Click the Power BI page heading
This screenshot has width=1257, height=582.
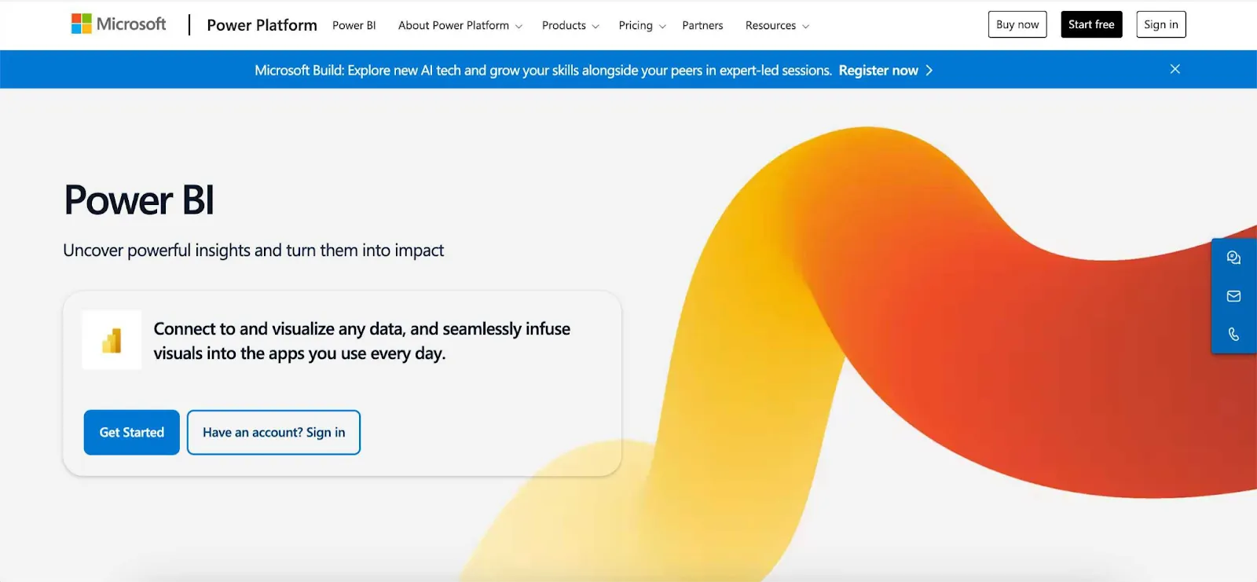(139, 200)
